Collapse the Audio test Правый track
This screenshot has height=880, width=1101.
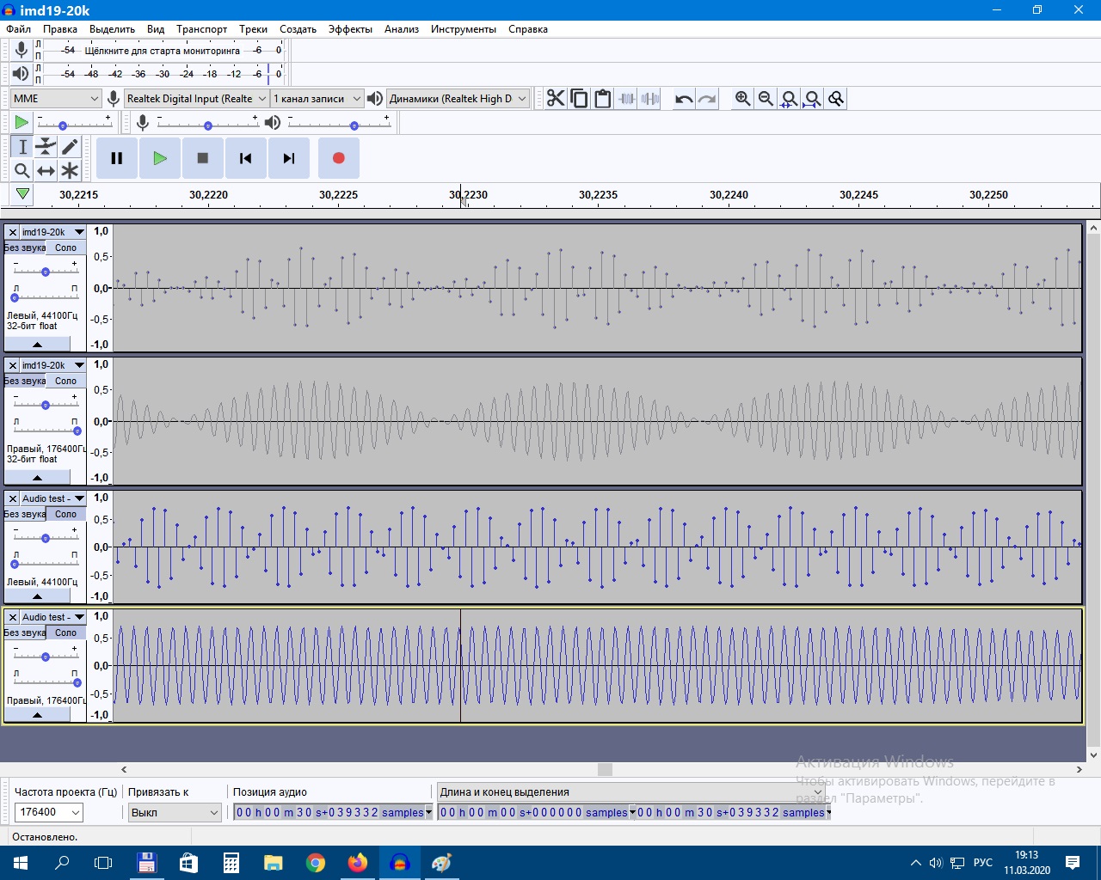pos(37,715)
